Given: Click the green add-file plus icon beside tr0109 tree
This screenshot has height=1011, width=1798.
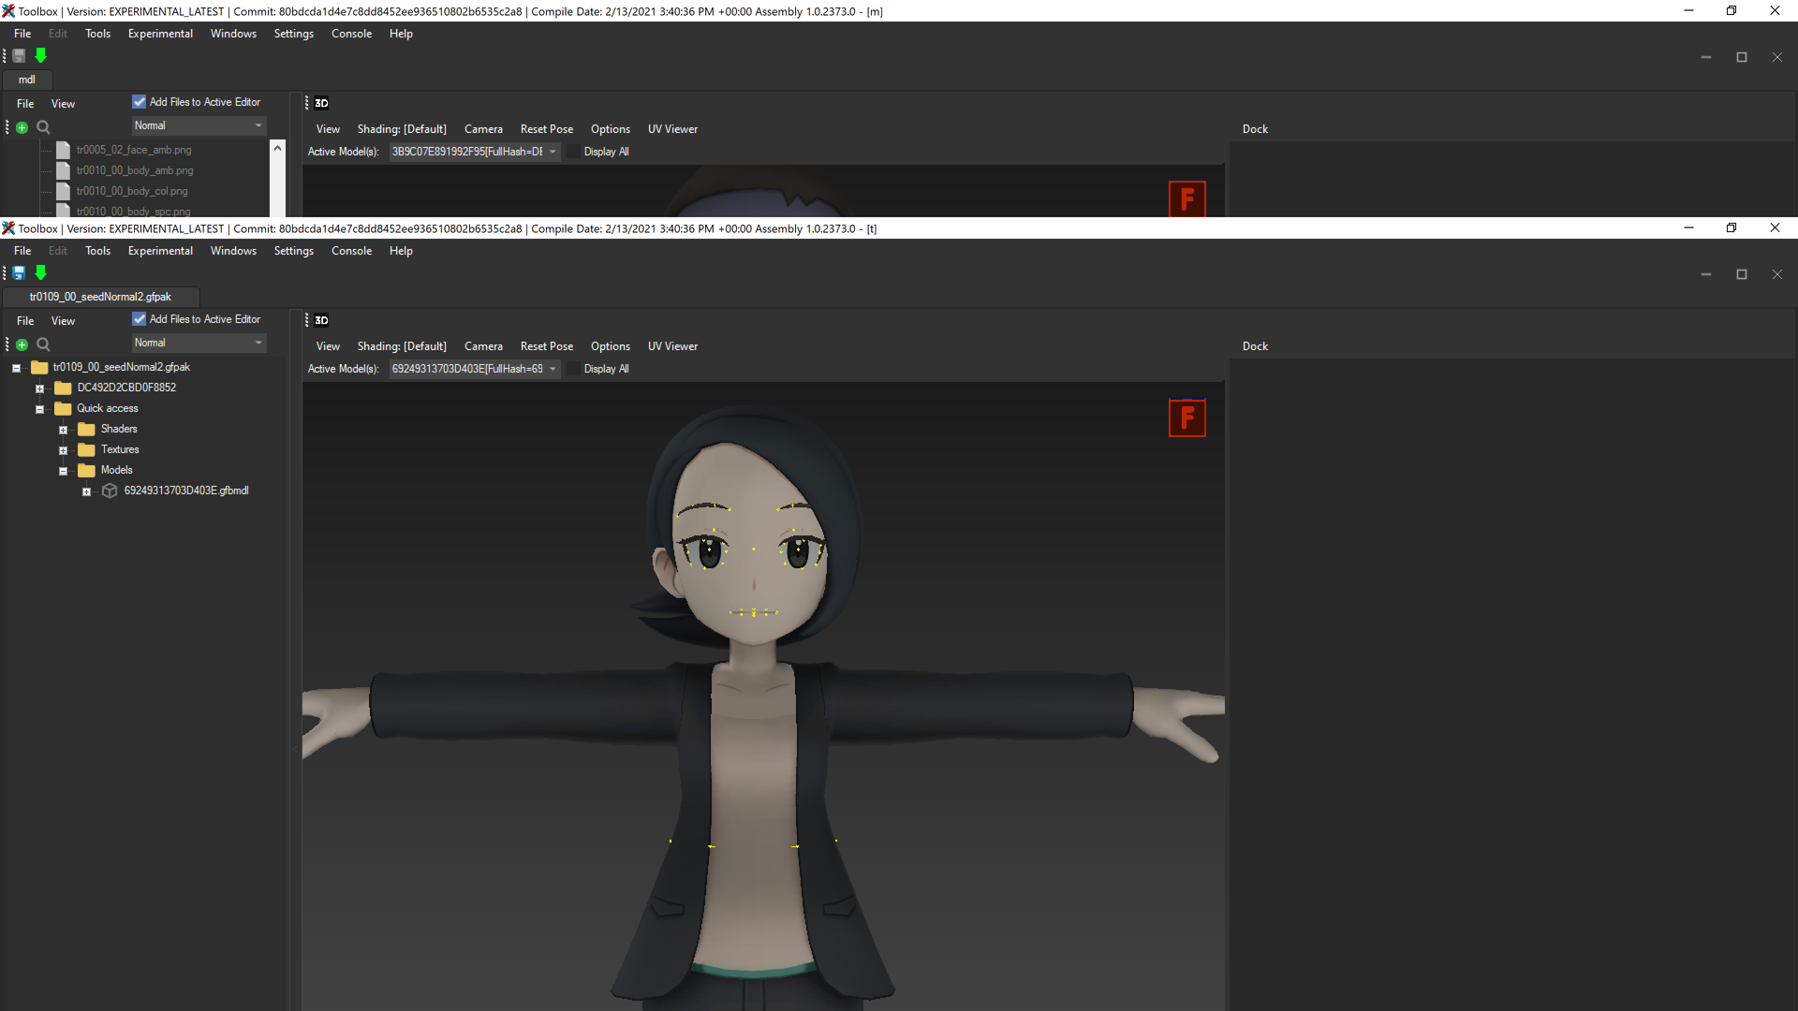Looking at the screenshot, I should click(22, 344).
